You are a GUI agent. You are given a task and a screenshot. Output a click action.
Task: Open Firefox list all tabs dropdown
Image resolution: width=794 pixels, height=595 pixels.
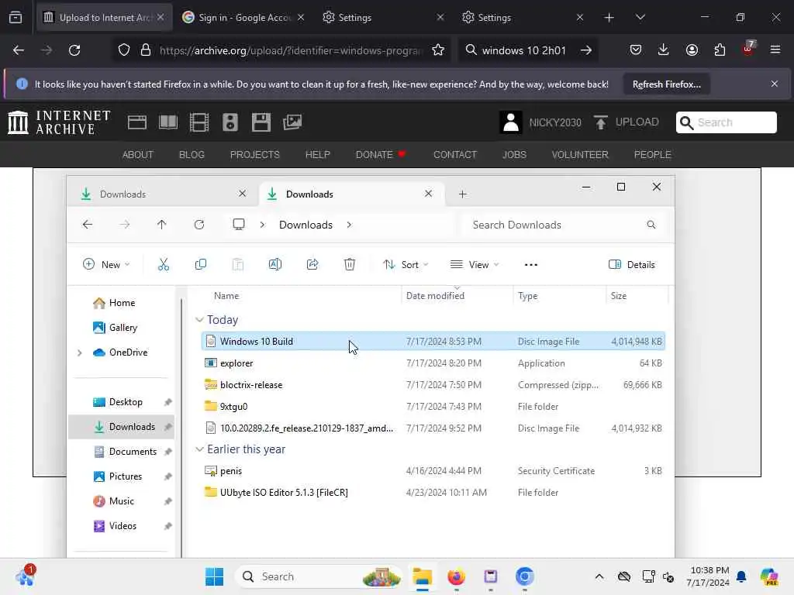[x=640, y=17]
